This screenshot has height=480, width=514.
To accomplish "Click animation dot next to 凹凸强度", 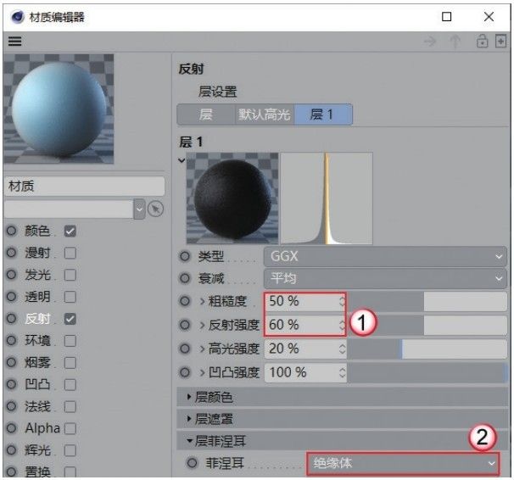I will [x=185, y=372].
